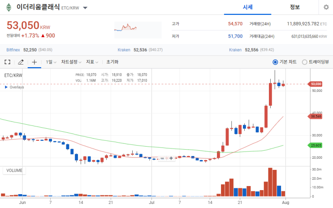Open the 1일 interval dropdown

(51, 62)
